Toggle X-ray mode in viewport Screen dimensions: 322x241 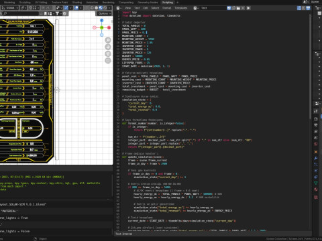coord(87,8)
